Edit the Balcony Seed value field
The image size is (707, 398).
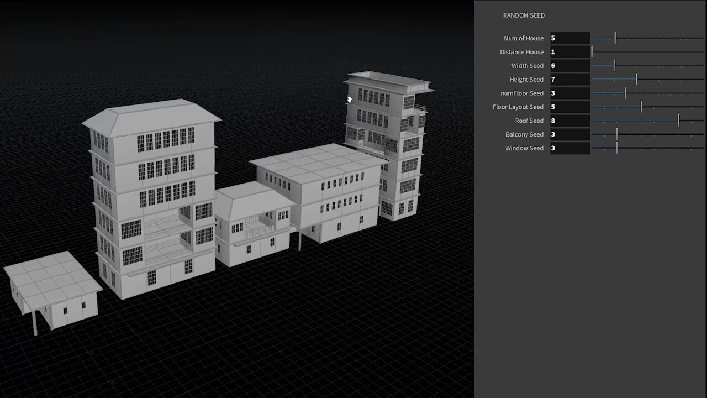pos(569,134)
